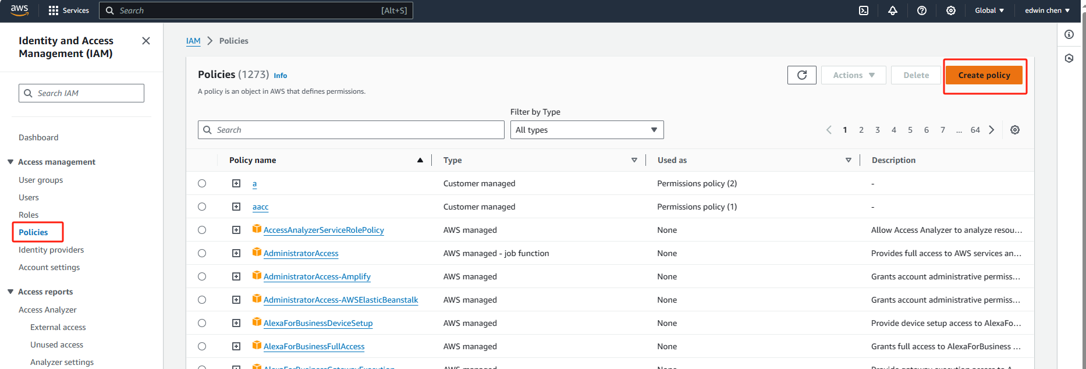Expand row for AdministratorAccess-Amplify
Image resolution: width=1086 pixels, height=369 pixels.
tap(236, 276)
